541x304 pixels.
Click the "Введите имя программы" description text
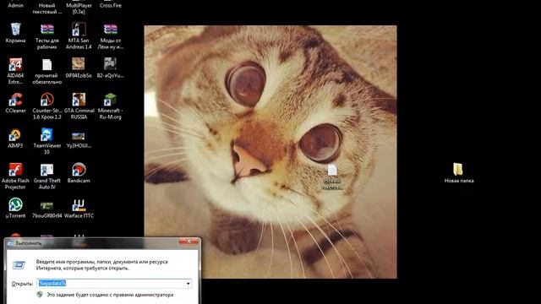[101, 264]
